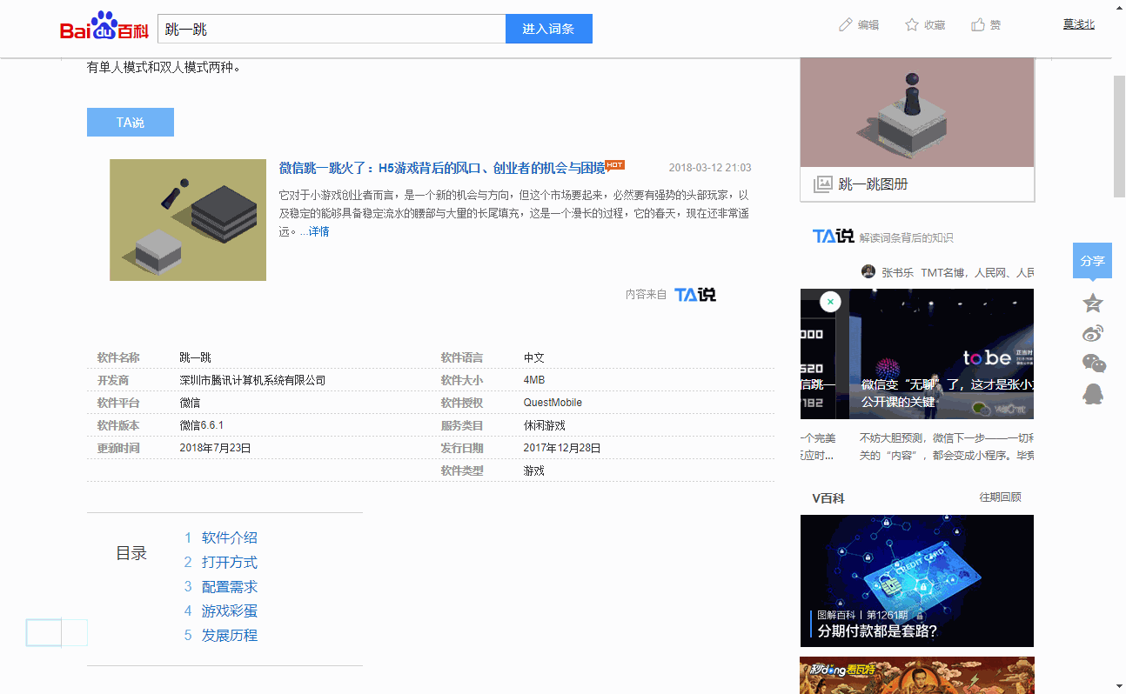Close the TA说 video card with the green X
Viewport: 1126px width, 694px height.
830,301
